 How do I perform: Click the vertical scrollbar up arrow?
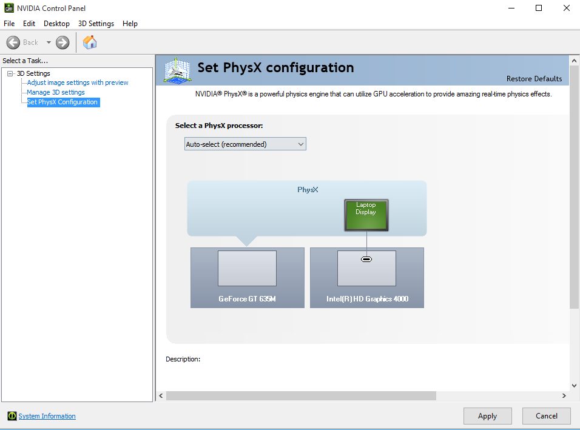(574, 60)
